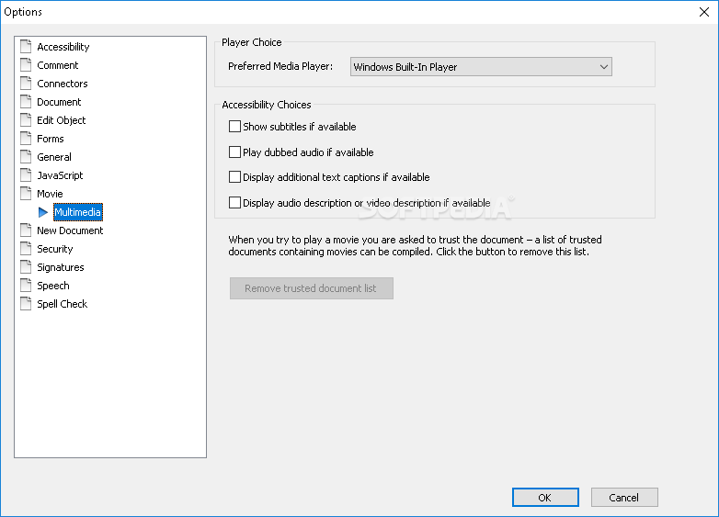Click the OK button

click(x=545, y=498)
